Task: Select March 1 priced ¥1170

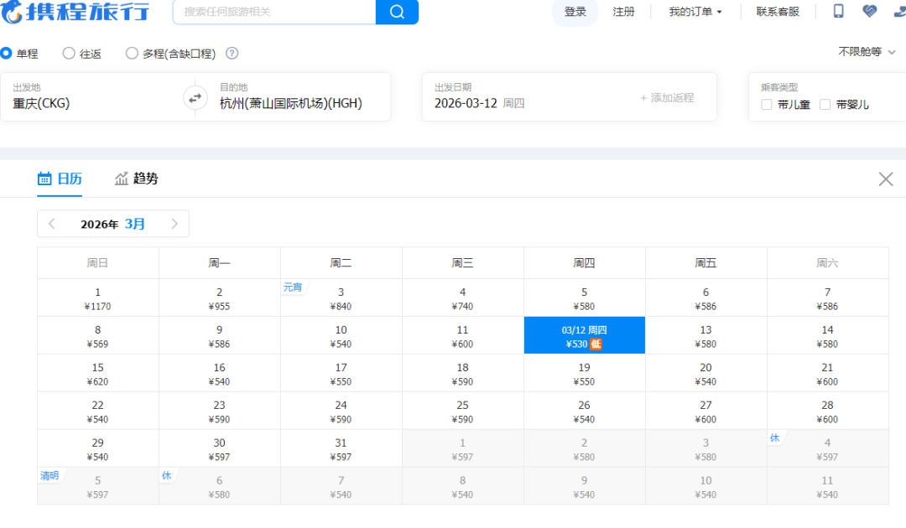Action: click(97, 298)
